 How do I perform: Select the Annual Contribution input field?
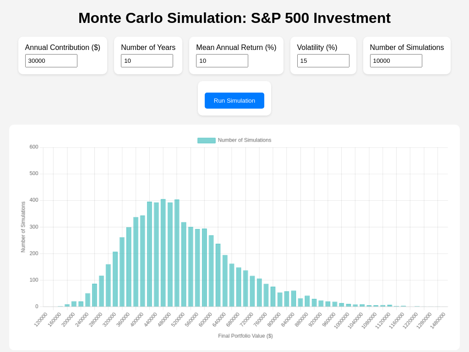point(51,60)
